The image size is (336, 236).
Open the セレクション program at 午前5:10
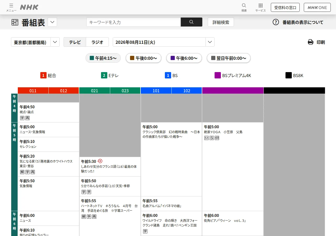pos(48,144)
